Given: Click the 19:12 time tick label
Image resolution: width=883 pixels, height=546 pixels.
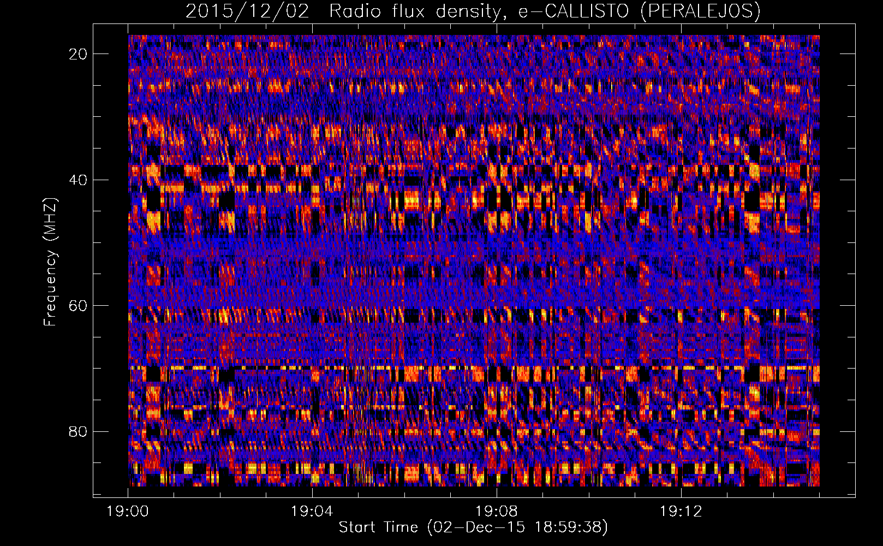Looking at the screenshot, I should [x=681, y=512].
